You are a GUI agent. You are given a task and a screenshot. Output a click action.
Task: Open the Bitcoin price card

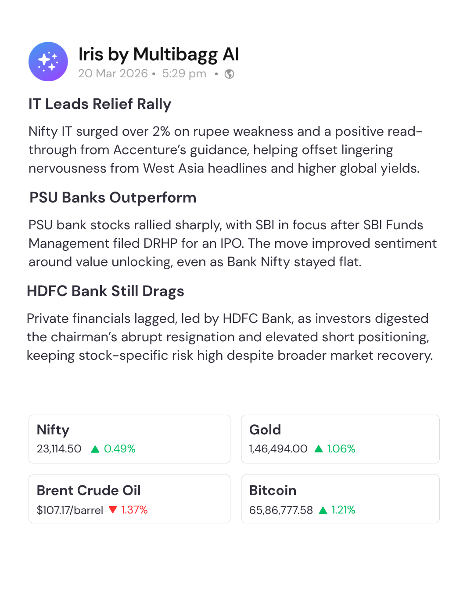point(340,499)
